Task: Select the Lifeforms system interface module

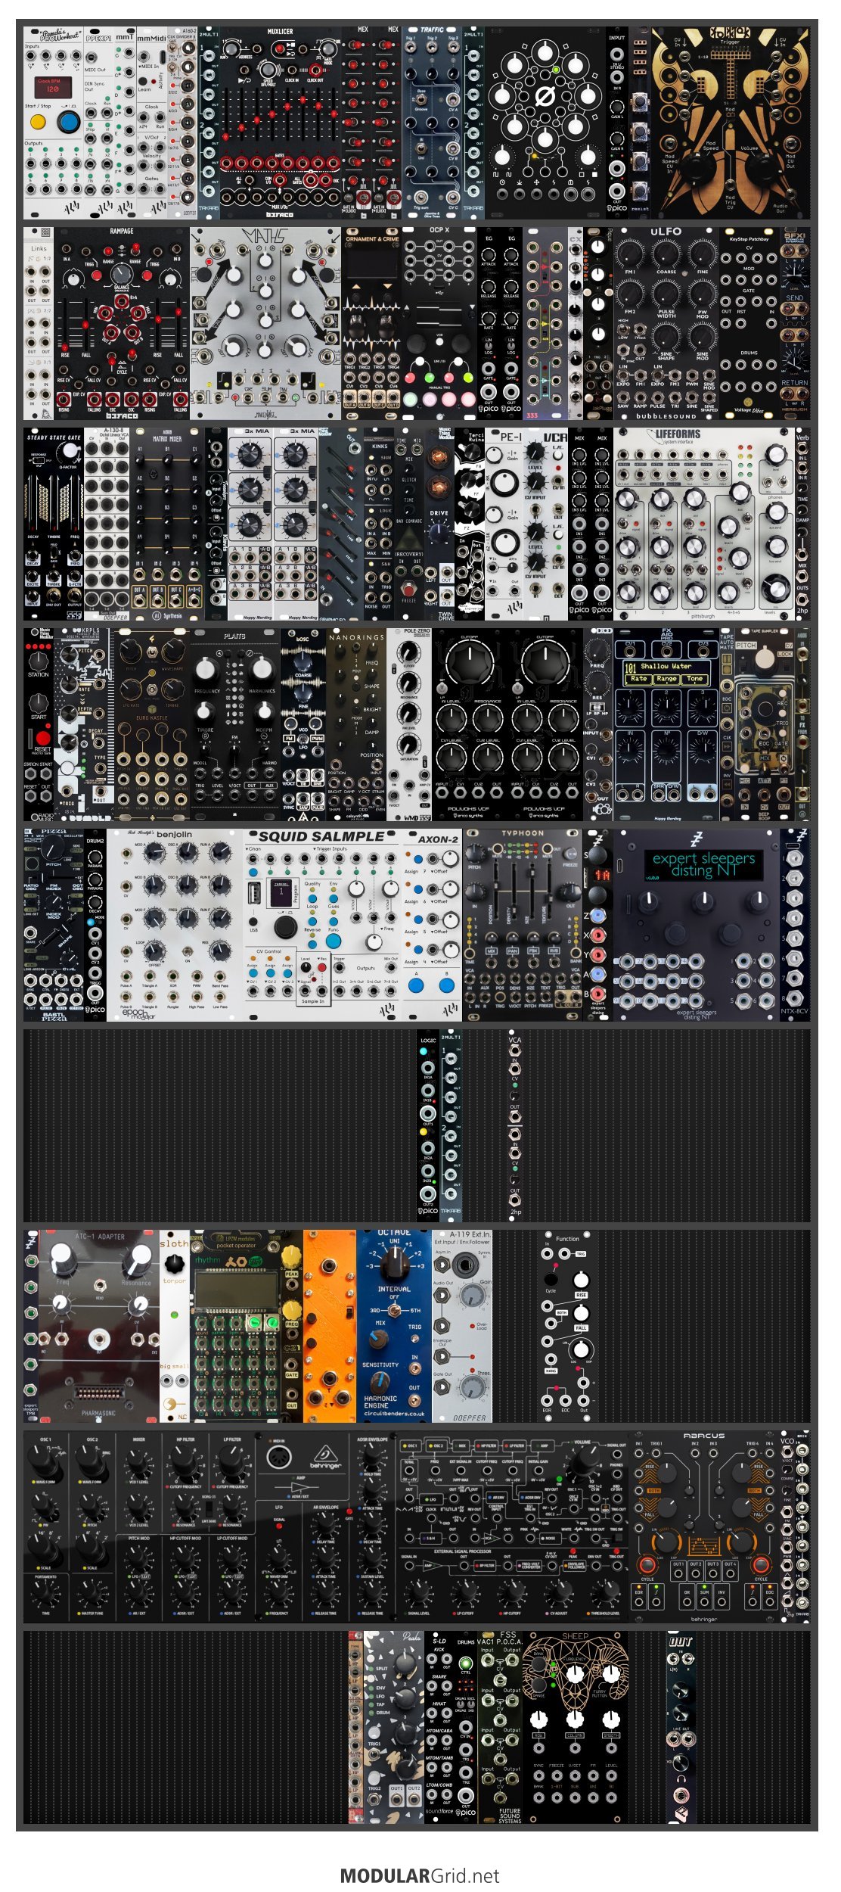Action: (x=704, y=524)
